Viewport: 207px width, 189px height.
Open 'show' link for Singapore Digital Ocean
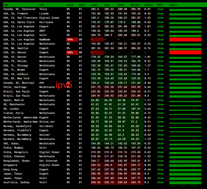click(x=160, y=165)
